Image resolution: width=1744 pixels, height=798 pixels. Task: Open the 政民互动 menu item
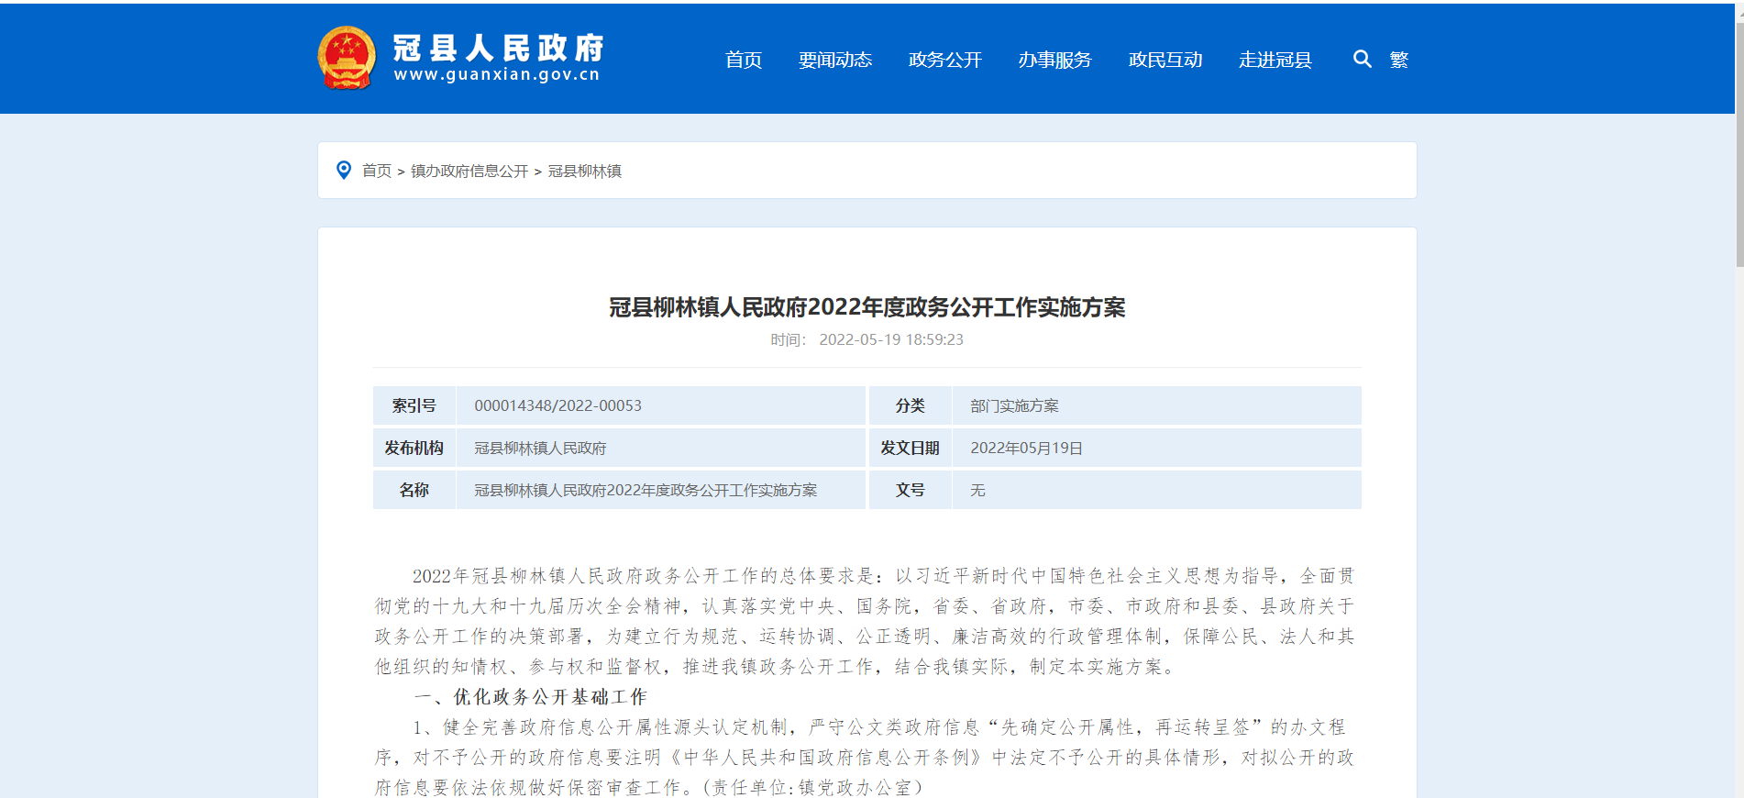(1165, 60)
